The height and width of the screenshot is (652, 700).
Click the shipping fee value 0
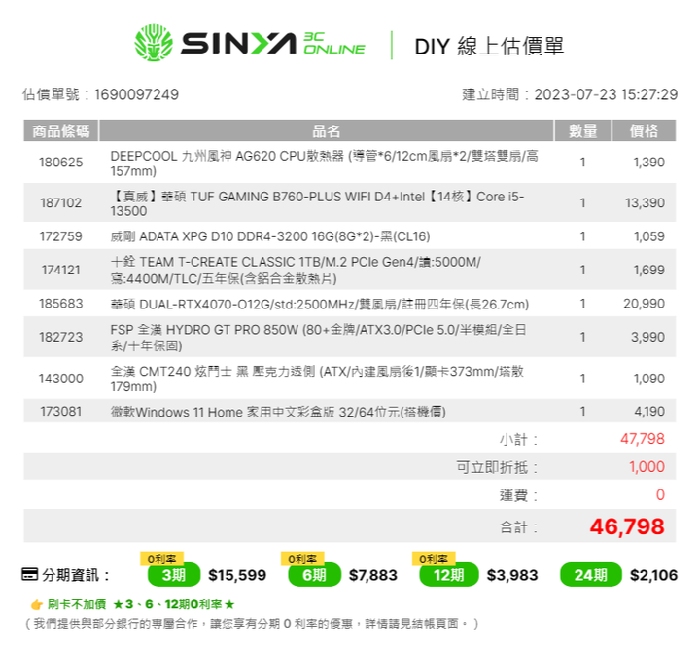pos(660,494)
